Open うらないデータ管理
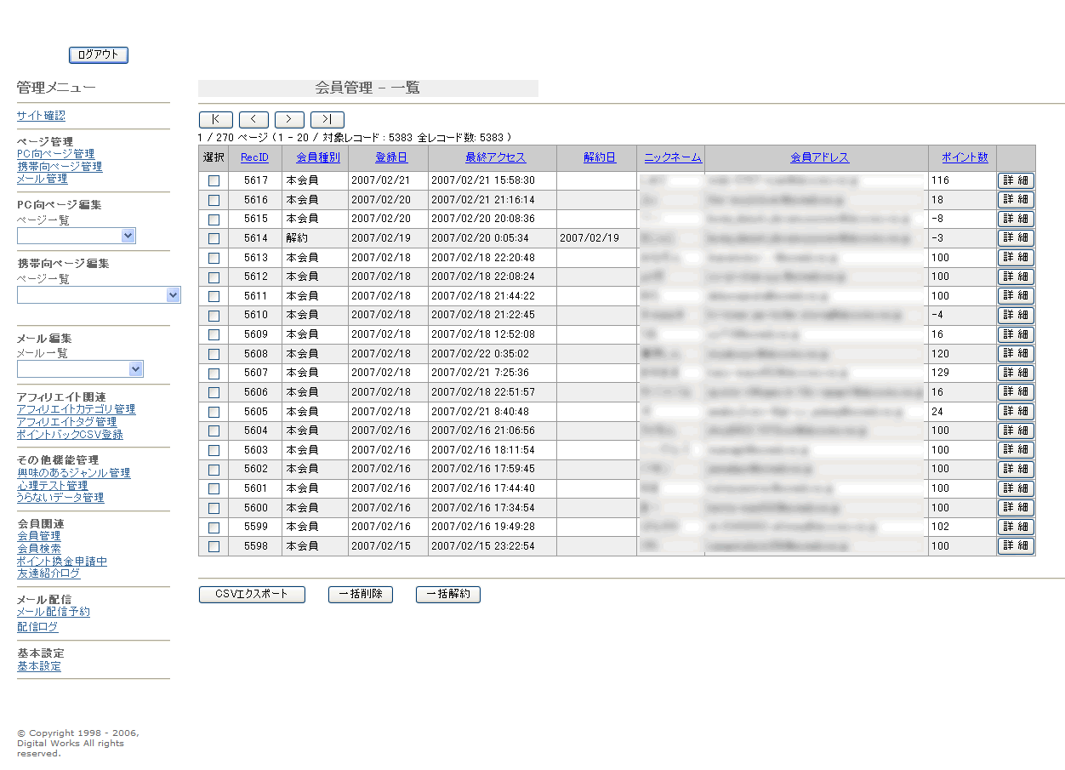 [60, 498]
